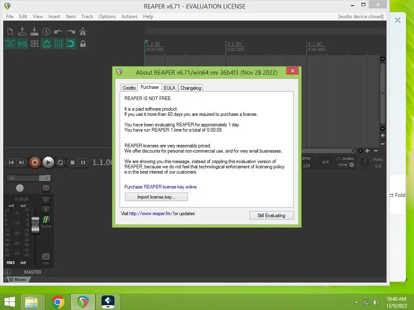Click horizontal zoom in plus button
Screen dimensions: 414x310
367,151
